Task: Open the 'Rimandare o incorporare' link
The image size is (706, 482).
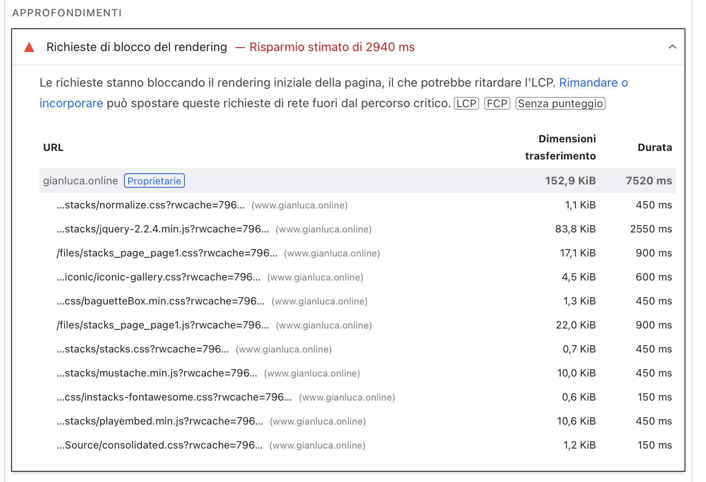Action: tap(593, 83)
